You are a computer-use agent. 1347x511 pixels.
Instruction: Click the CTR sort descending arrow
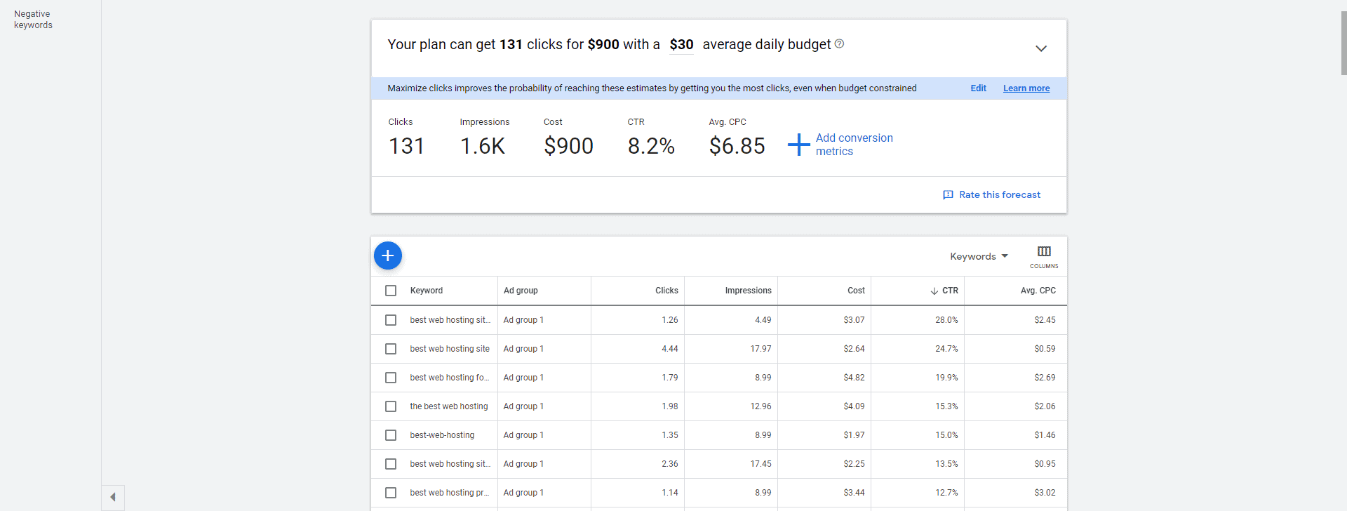[x=934, y=291]
